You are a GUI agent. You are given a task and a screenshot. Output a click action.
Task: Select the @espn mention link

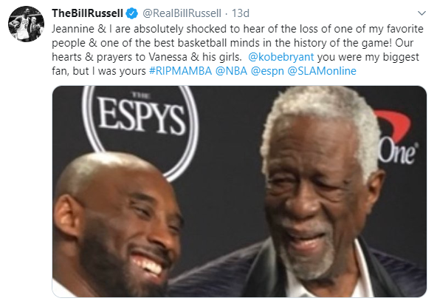[x=267, y=71]
